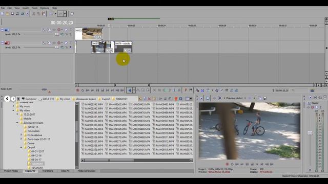Image resolution: width=328 pixels, height=184 pixels.
Task: Click the timeline Record button
Action: point(77,90)
